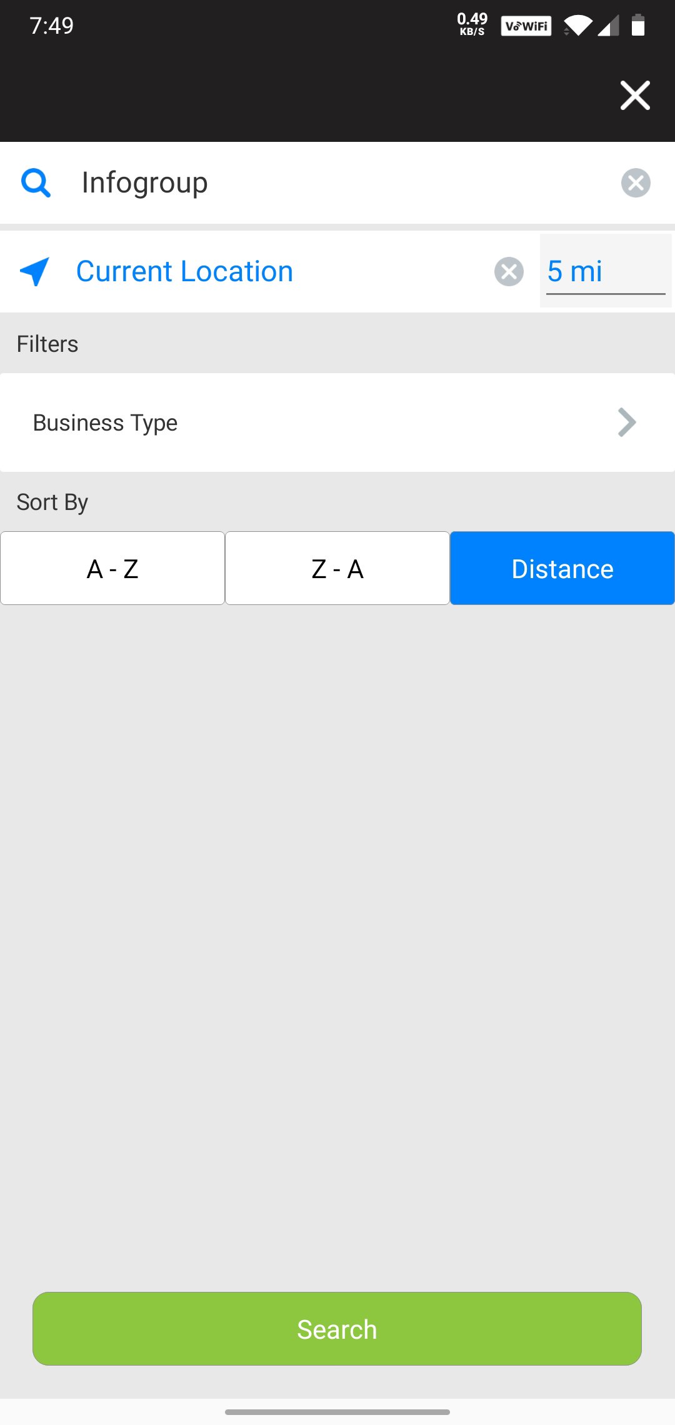The image size is (675, 1425).
Task: Tap the 7:49 clock in status bar
Action: point(51,26)
